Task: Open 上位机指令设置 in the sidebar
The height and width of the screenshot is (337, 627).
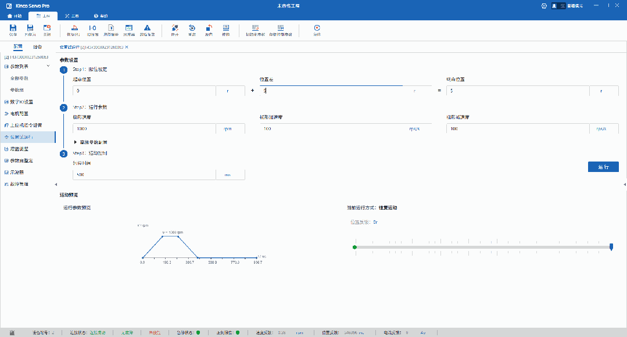Action: pos(27,125)
